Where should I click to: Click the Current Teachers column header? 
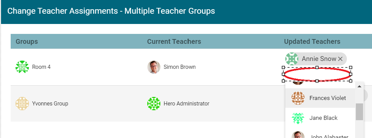tap(174, 41)
